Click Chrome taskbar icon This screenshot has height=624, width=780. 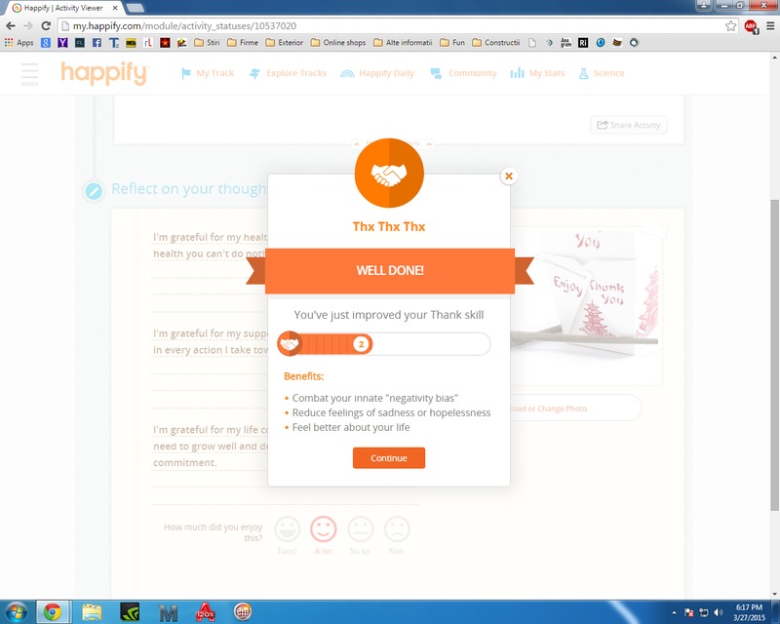53,612
